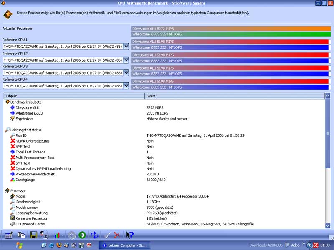Select the Whetstone iSSE3 result row

[27, 113]
